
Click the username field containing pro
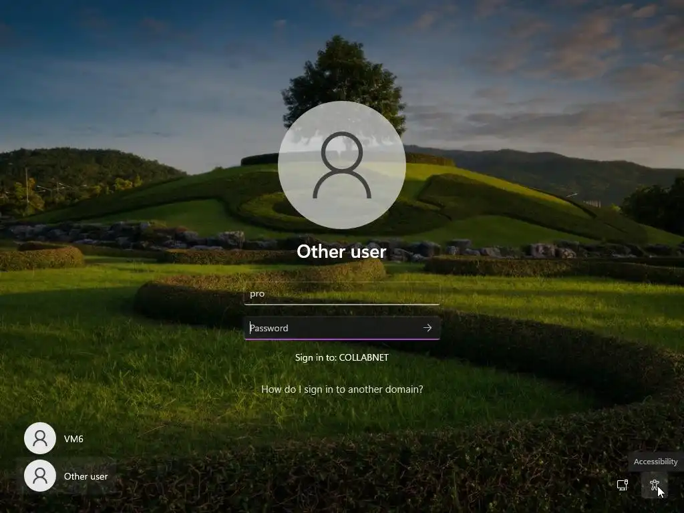click(342, 294)
